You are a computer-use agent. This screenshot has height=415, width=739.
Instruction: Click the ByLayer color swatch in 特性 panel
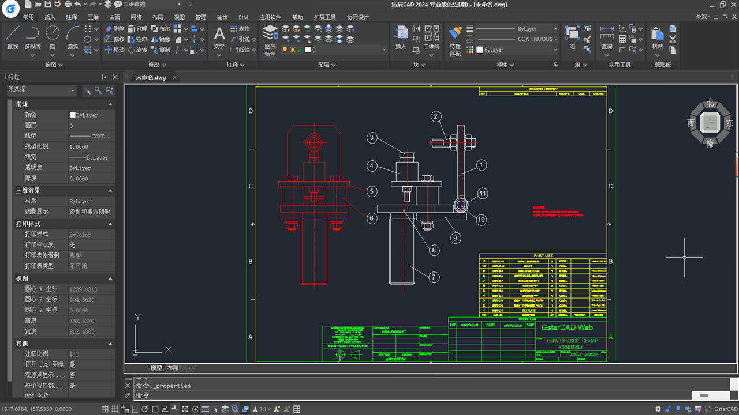tap(479, 50)
